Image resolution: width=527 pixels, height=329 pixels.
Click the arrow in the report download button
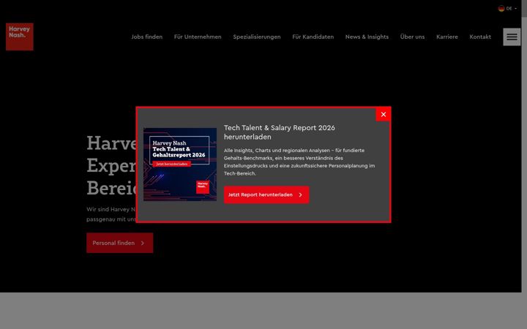pyautogui.click(x=301, y=194)
